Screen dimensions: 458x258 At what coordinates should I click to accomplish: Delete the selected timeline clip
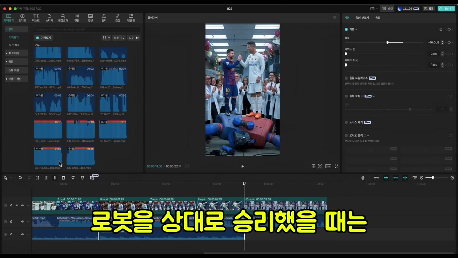(63, 178)
